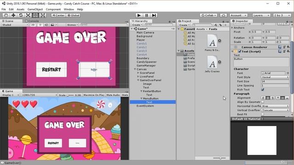
Task: Expand the ScorePanel object
Action: click(138, 73)
